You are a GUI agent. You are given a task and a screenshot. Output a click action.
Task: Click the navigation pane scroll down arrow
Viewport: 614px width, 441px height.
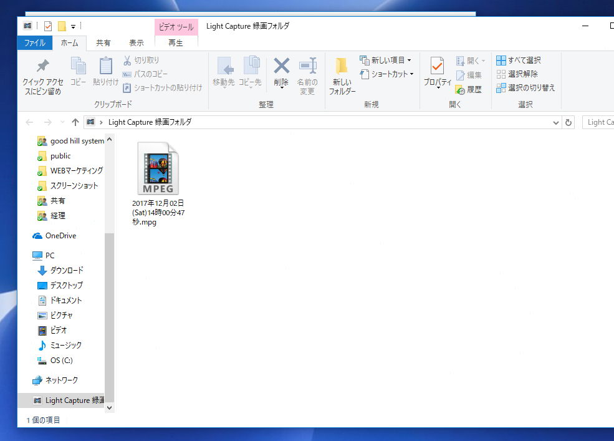coord(109,408)
